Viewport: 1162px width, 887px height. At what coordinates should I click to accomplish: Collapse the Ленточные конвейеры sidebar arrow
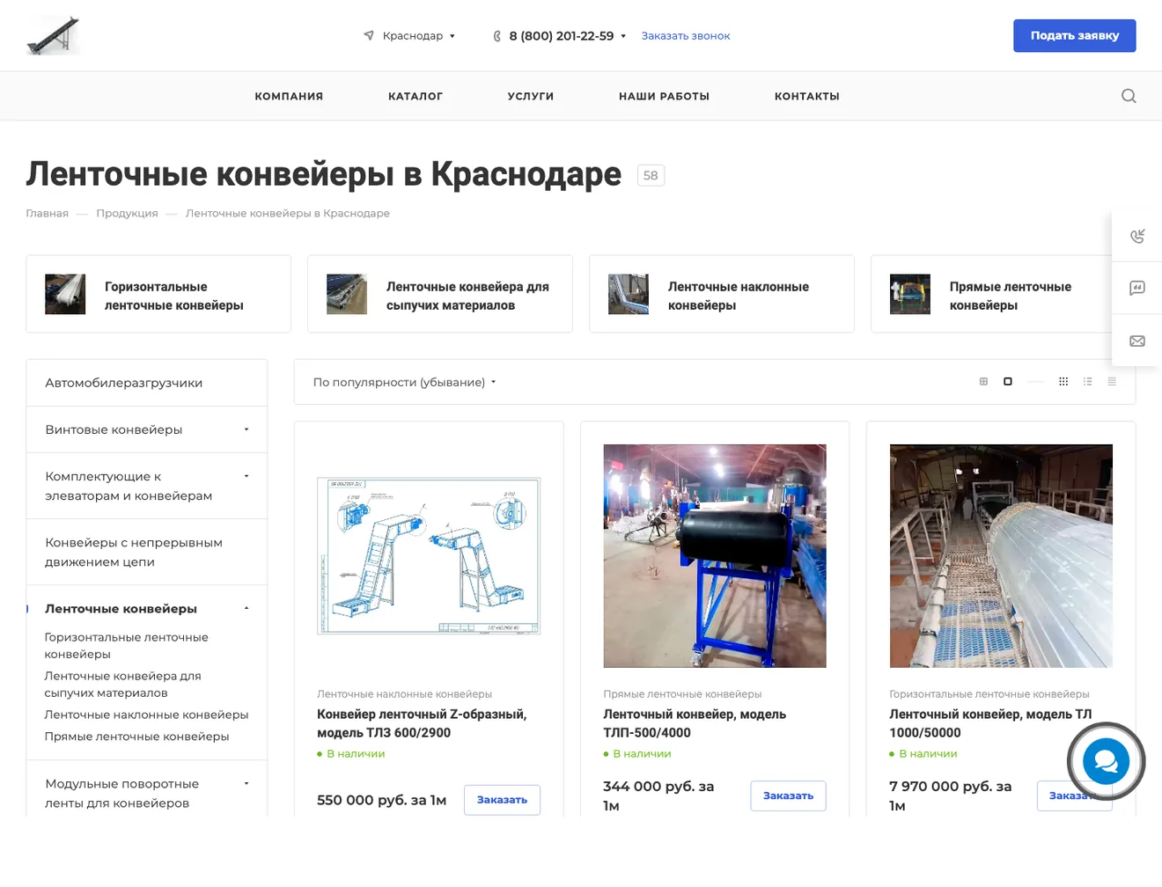(x=246, y=608)
